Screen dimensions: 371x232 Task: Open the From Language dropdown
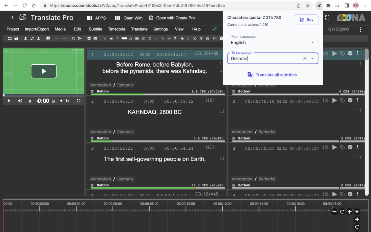[312, 42]
